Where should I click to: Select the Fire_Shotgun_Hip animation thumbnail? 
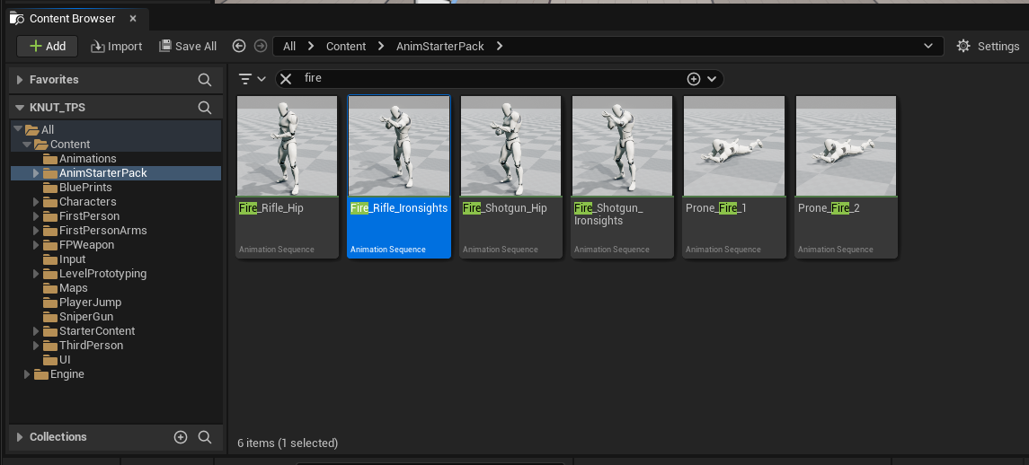pyautogui.click(x=510, y=145)
